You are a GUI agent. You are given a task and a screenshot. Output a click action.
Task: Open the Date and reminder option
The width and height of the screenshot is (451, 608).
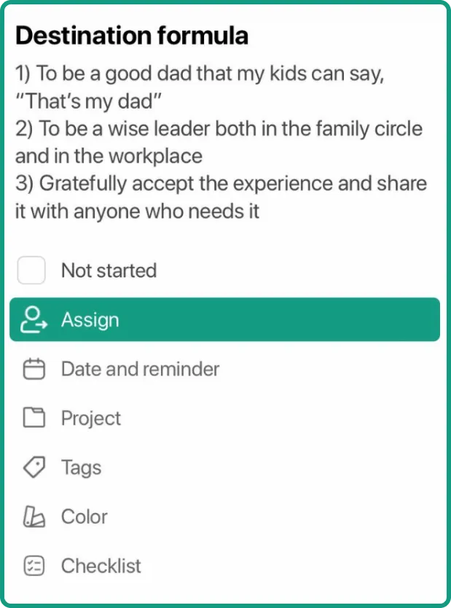tap(140, 369)
